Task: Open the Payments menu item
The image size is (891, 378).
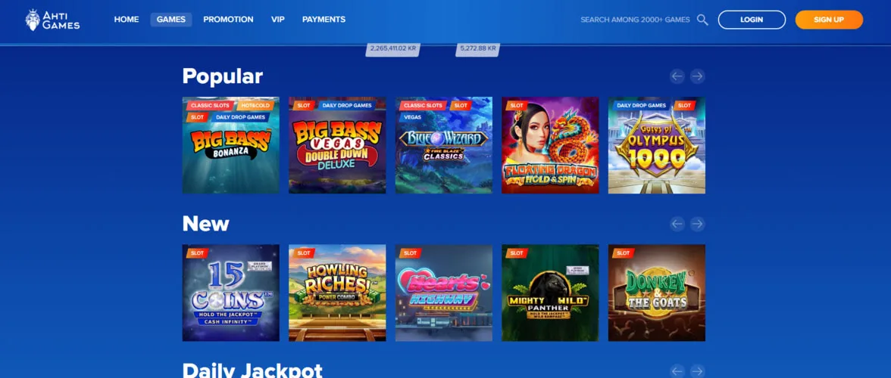Action: pos(324,19)
